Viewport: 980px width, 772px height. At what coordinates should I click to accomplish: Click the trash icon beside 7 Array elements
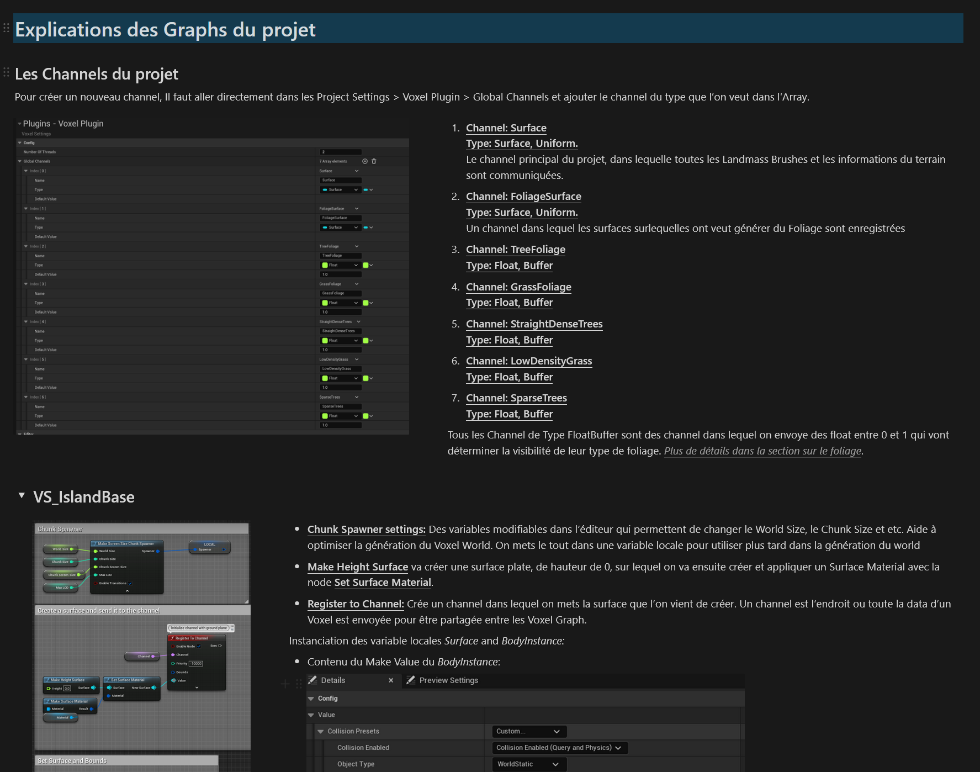click(x=374, y=161)
